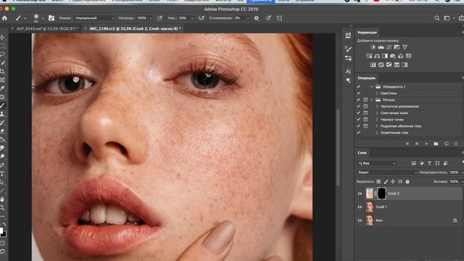Open the brush preset picker dropdown
464x261 pixels.
(43, 18)
